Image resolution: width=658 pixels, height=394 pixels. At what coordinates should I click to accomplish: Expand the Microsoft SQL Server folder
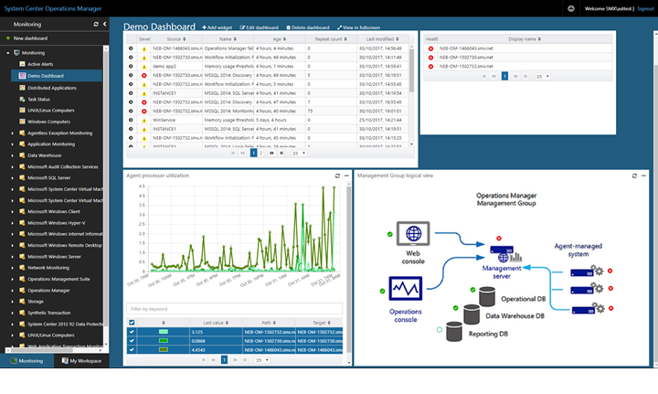coord(12,178)
